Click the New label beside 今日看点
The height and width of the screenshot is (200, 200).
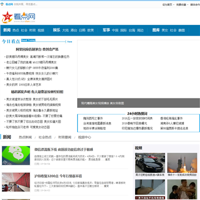point(69,42)
